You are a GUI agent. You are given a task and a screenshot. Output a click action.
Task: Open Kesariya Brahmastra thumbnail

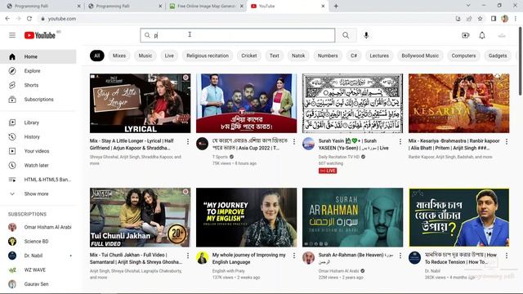tap(458, 104)
